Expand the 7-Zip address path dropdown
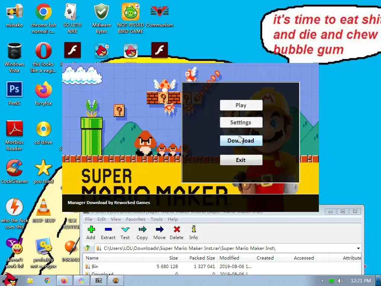Screen dimensions: 381x286 tap(358, 248)
